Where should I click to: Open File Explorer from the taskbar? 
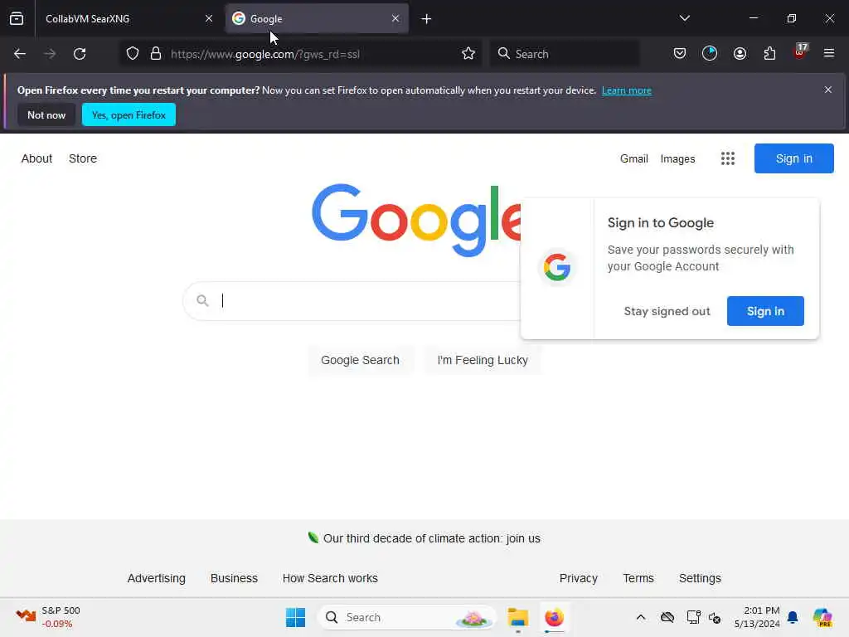(517, 617)
